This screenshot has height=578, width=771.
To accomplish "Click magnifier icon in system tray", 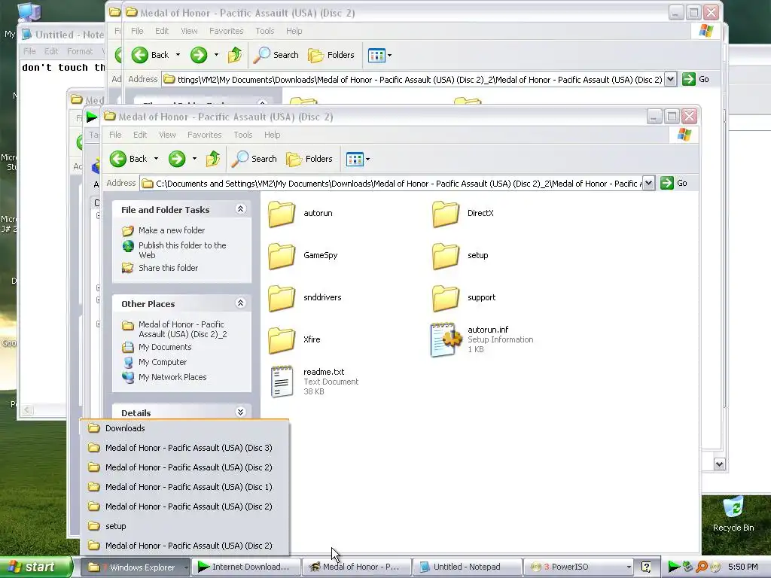I will (702, 567).
